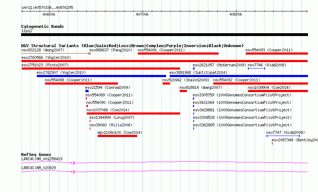Select the esv2760566 (Vogler2010) long red bar
318x192 pixels.
coord(164,61)
